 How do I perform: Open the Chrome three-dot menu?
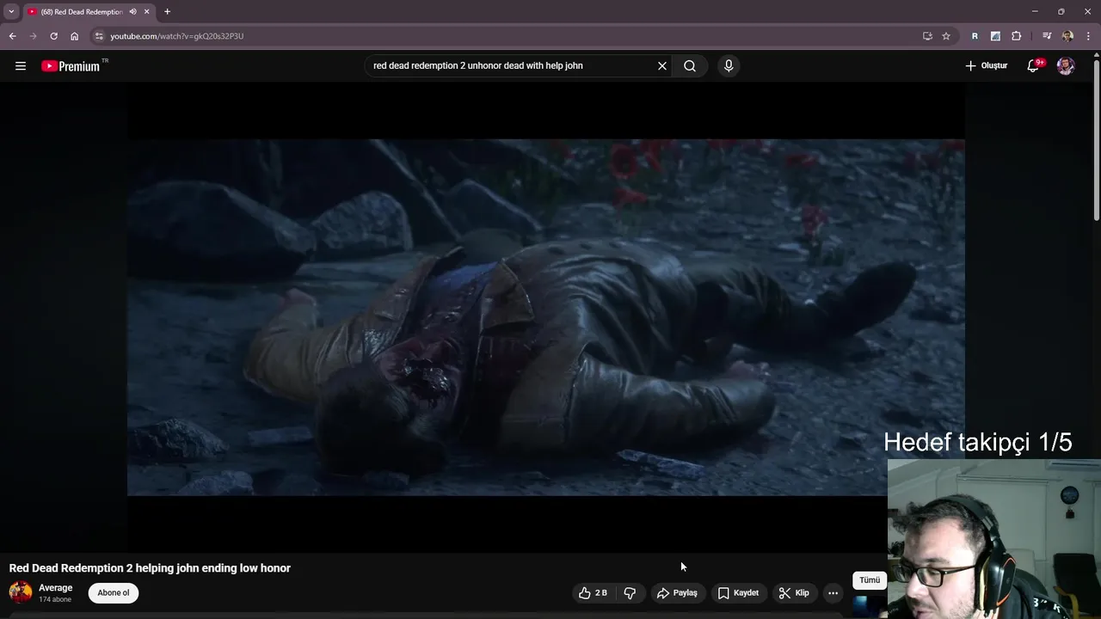1087,36
